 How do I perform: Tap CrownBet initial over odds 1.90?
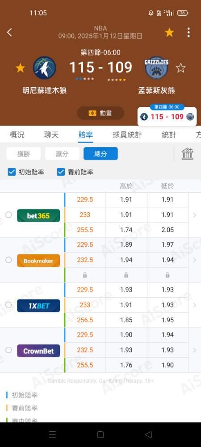point(126,335)
